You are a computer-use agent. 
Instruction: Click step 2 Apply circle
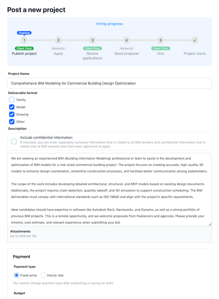(58, 40)
